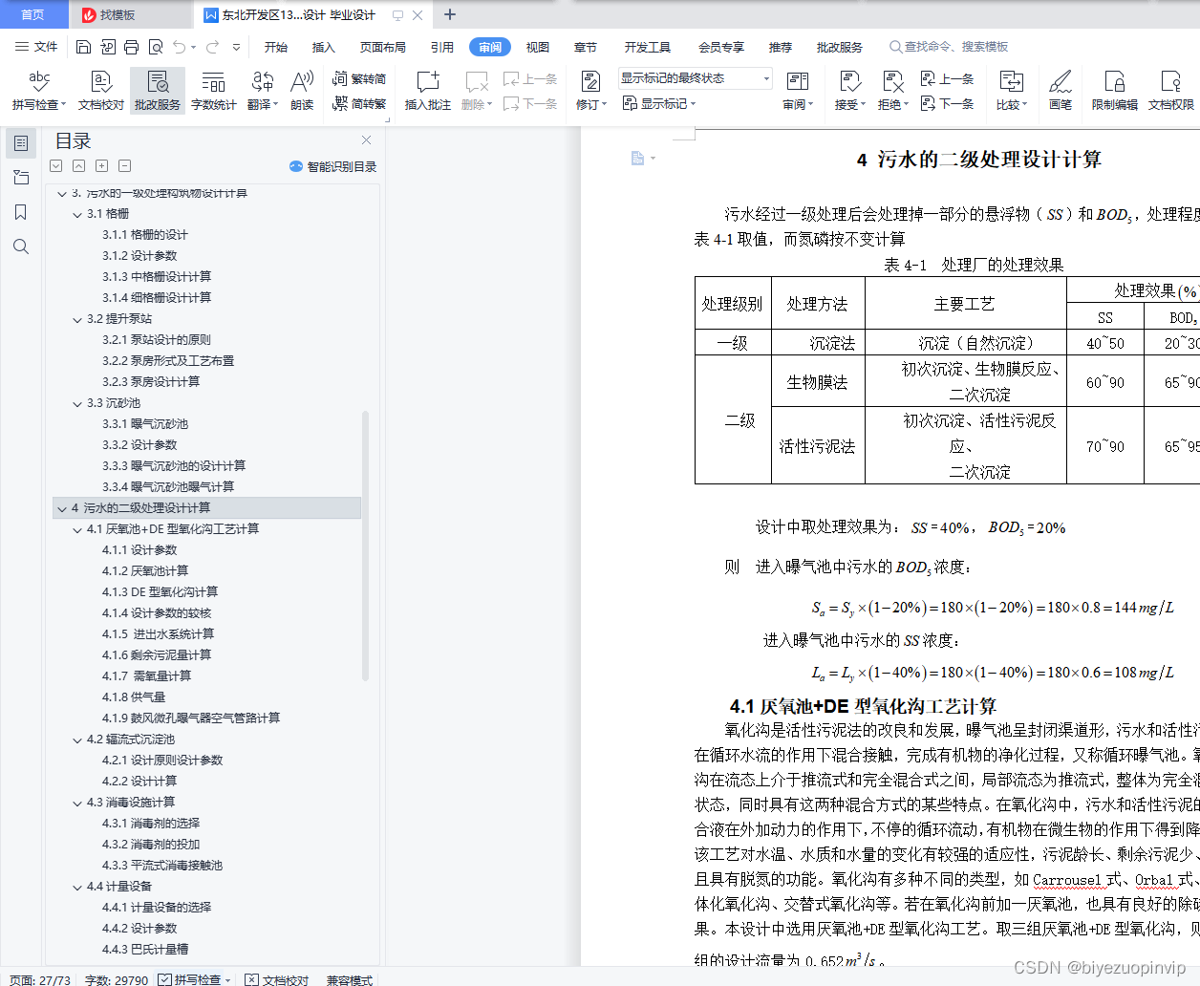Click 批改服务 ribbon button
This screenshot has width=1200, height=986.
point(158,91)
